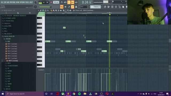
Task: Open the piano roll Stamp tool
Action: point(45,10)
